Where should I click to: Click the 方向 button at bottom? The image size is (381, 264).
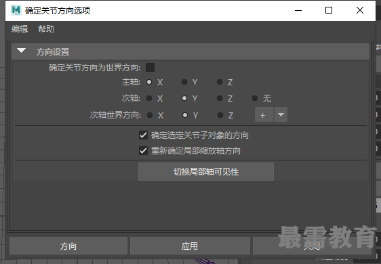68,246
